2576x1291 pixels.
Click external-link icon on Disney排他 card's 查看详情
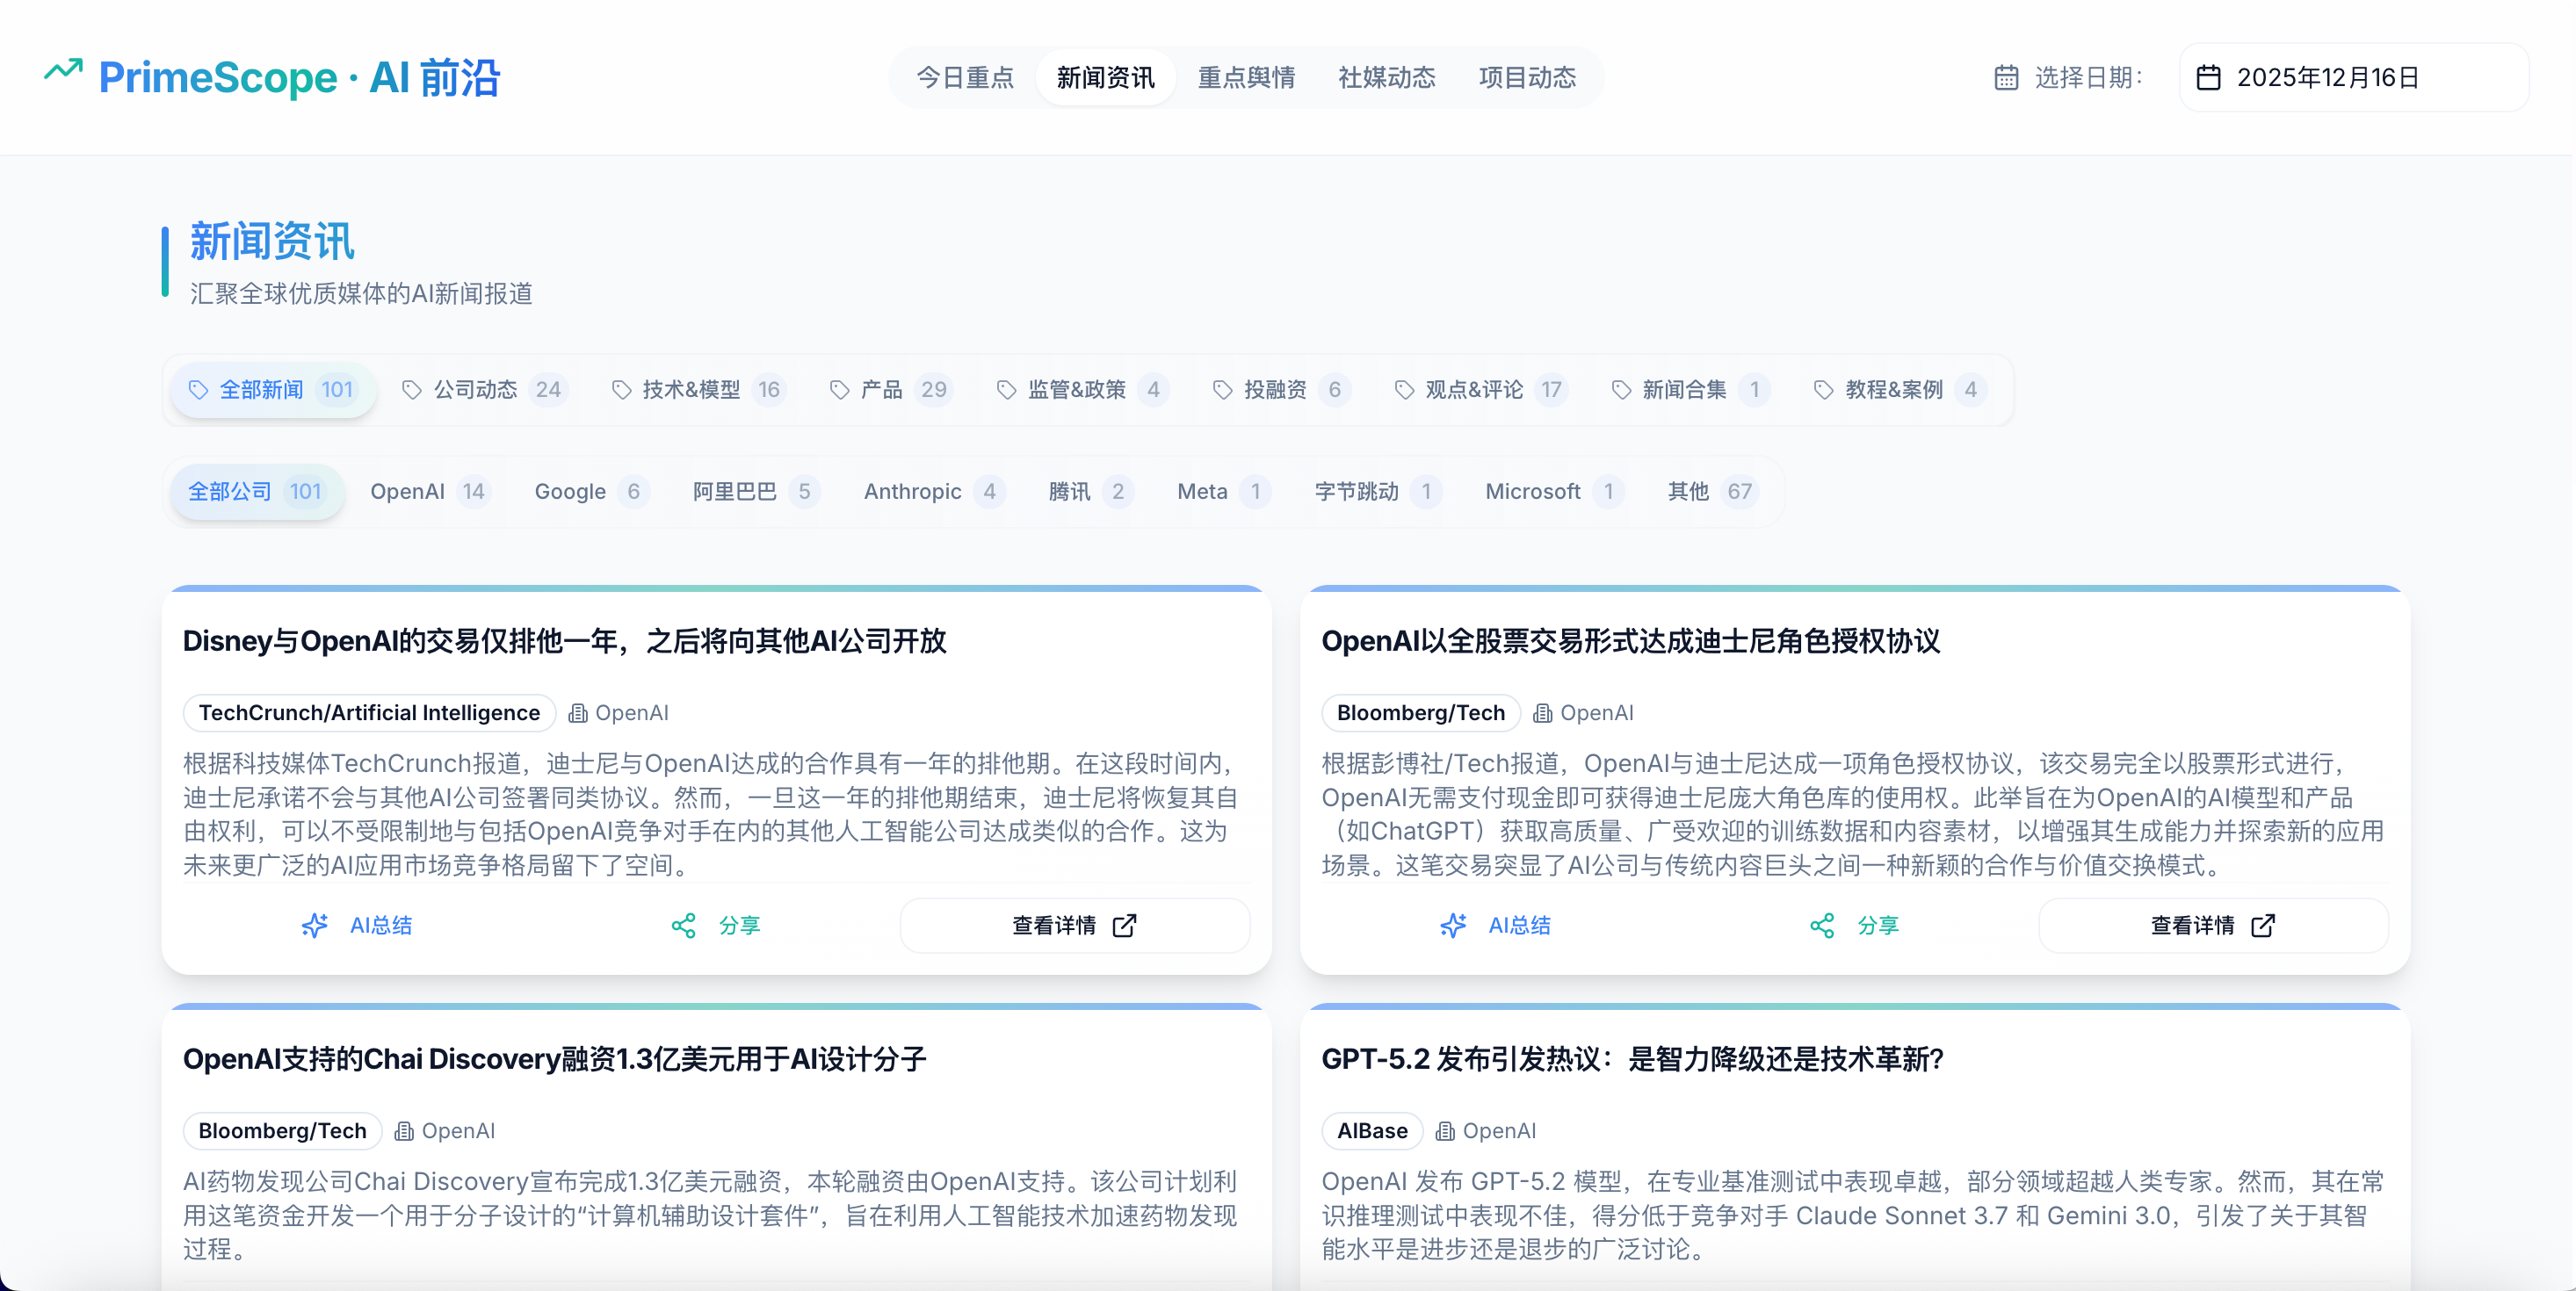pyautogui.click(x=1124, y=926)
